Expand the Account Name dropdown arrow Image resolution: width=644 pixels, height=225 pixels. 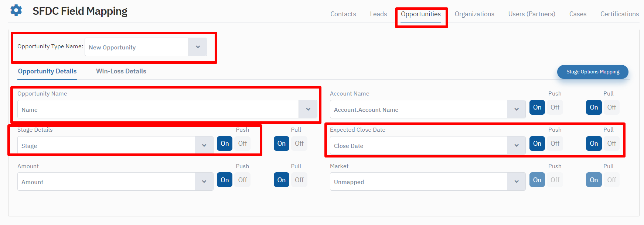pyautogui.click(x=516, y=109)
